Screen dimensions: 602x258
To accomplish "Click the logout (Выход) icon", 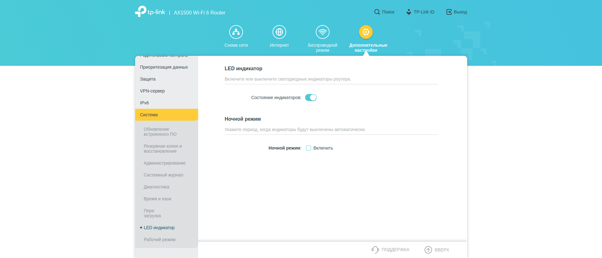I will pyautogui.click(x=449, y=12).
